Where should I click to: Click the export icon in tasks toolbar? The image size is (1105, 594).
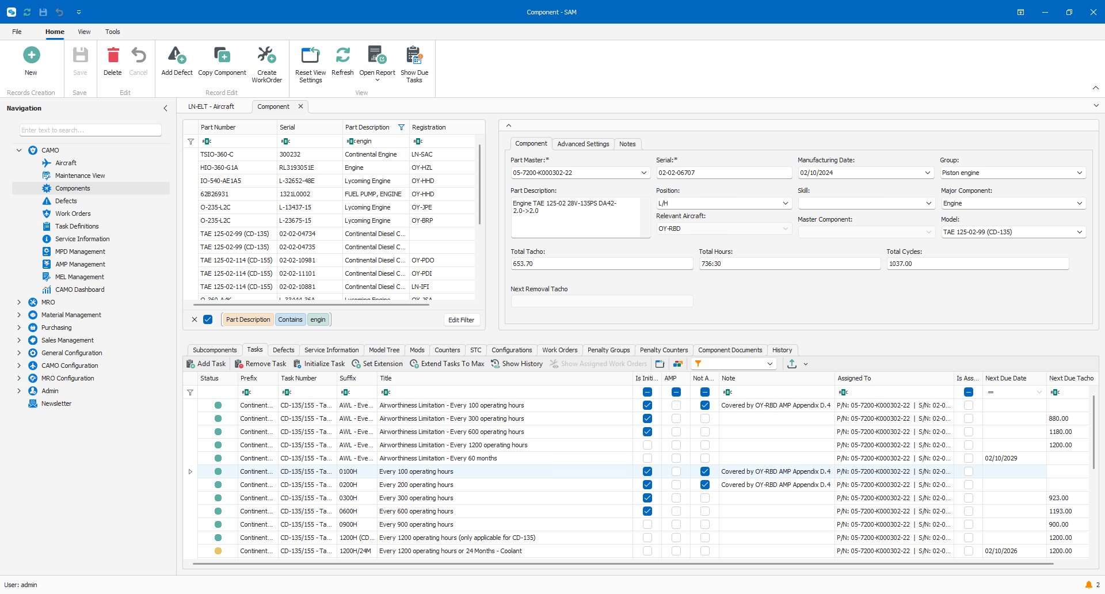click(792, 364)
